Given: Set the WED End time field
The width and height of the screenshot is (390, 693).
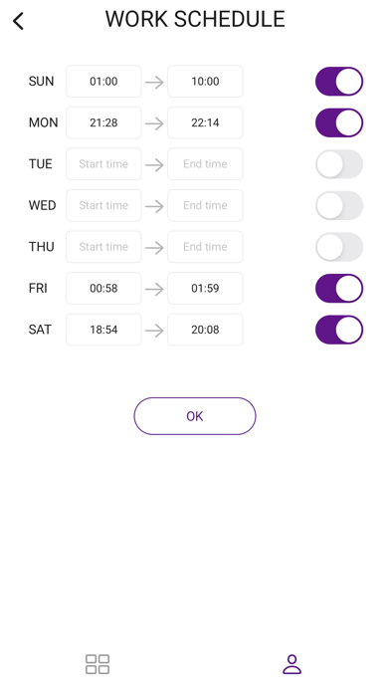Looking at the screenshot, I should (x=205, y=205).
